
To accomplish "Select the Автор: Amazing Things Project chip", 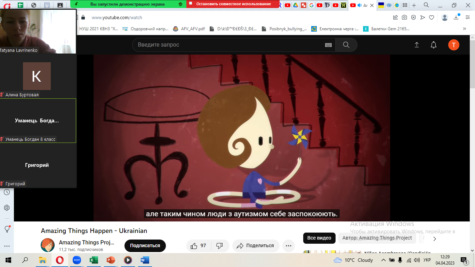I will point(377,238).
